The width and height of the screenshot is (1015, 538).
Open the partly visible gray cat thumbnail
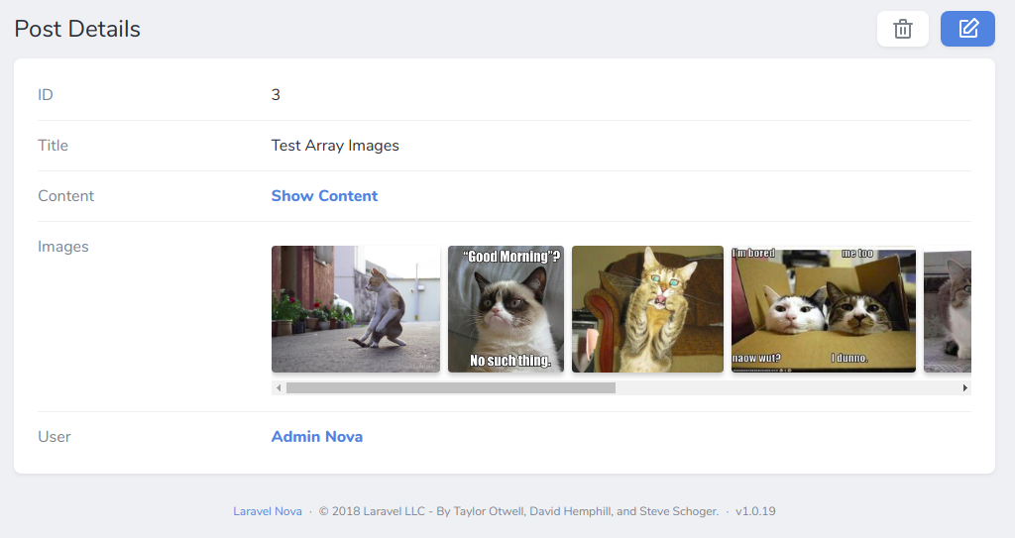947,309
